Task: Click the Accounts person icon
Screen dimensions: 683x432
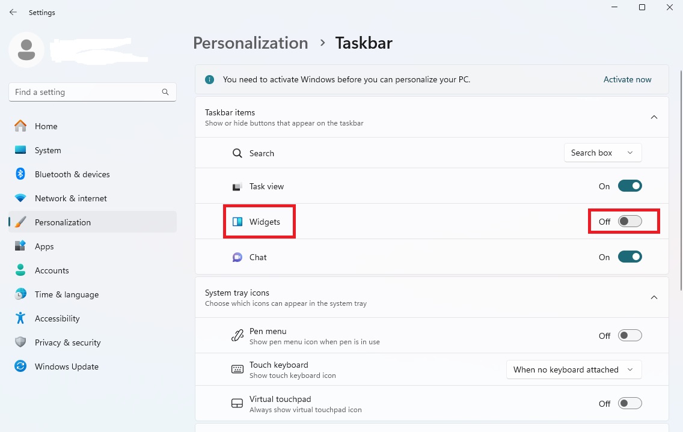Action: (20, 270)
